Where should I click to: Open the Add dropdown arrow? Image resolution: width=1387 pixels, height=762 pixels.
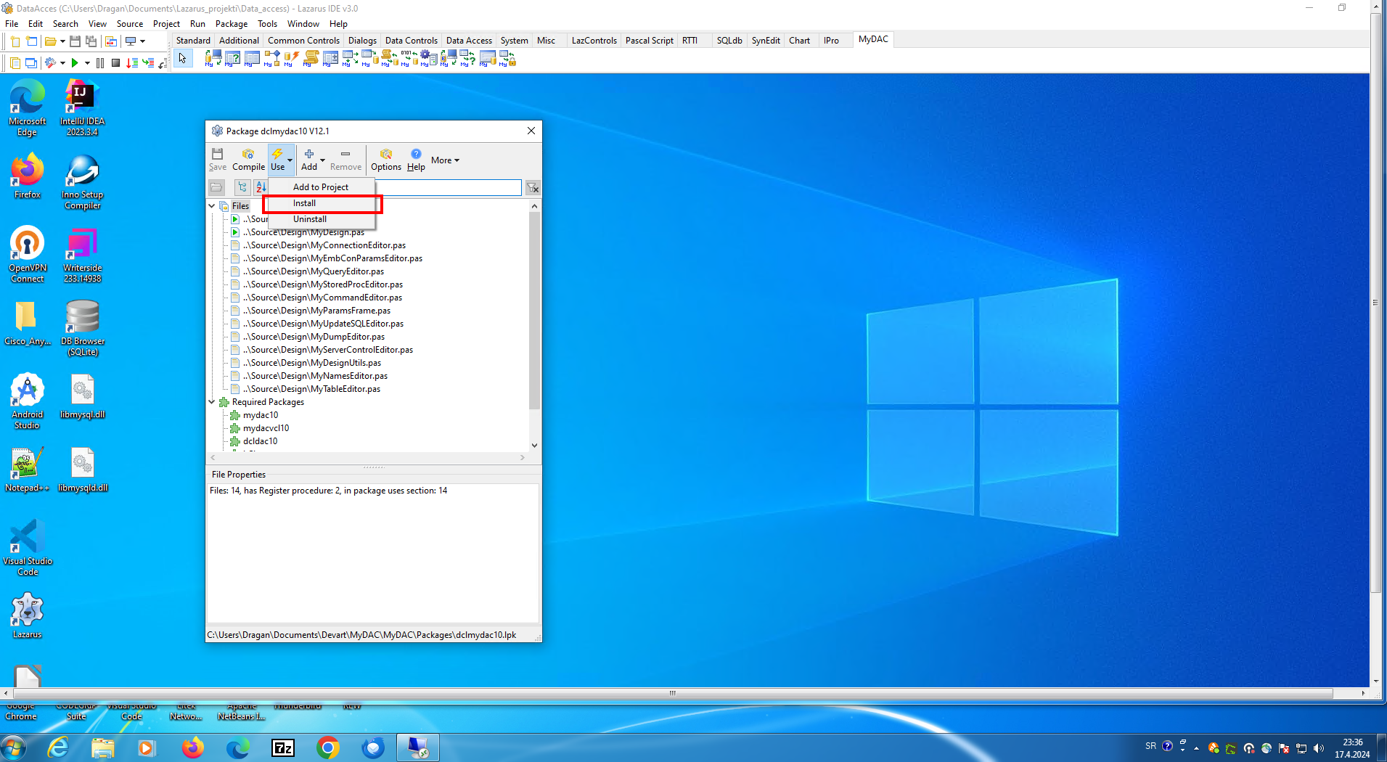click(x=323, y=160)
